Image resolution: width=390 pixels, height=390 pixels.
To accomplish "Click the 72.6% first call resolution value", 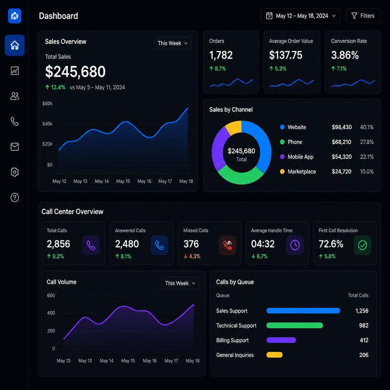I will tap(331, 244).
